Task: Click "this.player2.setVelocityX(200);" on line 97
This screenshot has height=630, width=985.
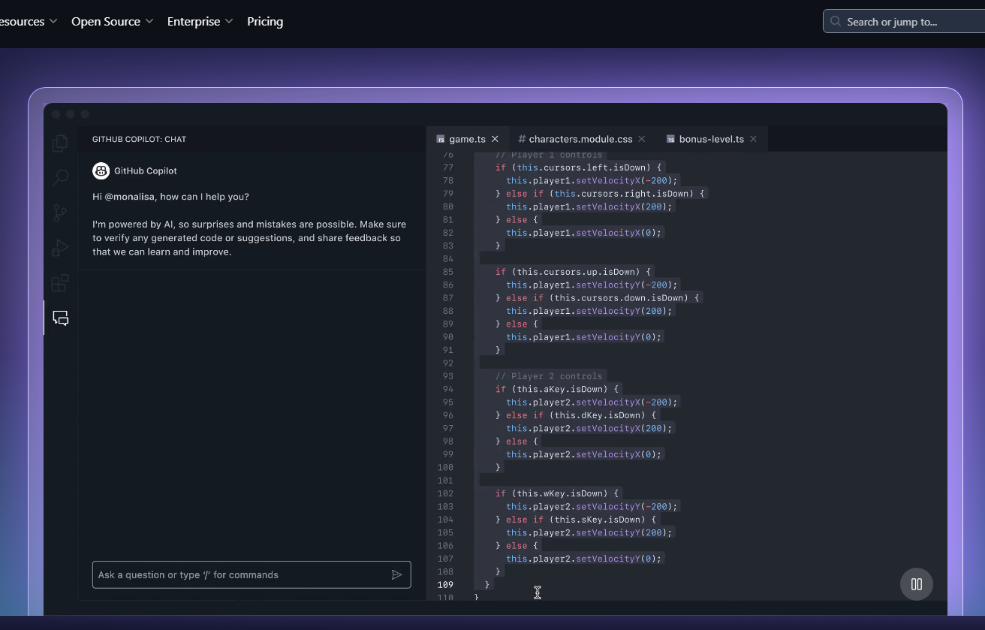Action: [x=589, y=428]
